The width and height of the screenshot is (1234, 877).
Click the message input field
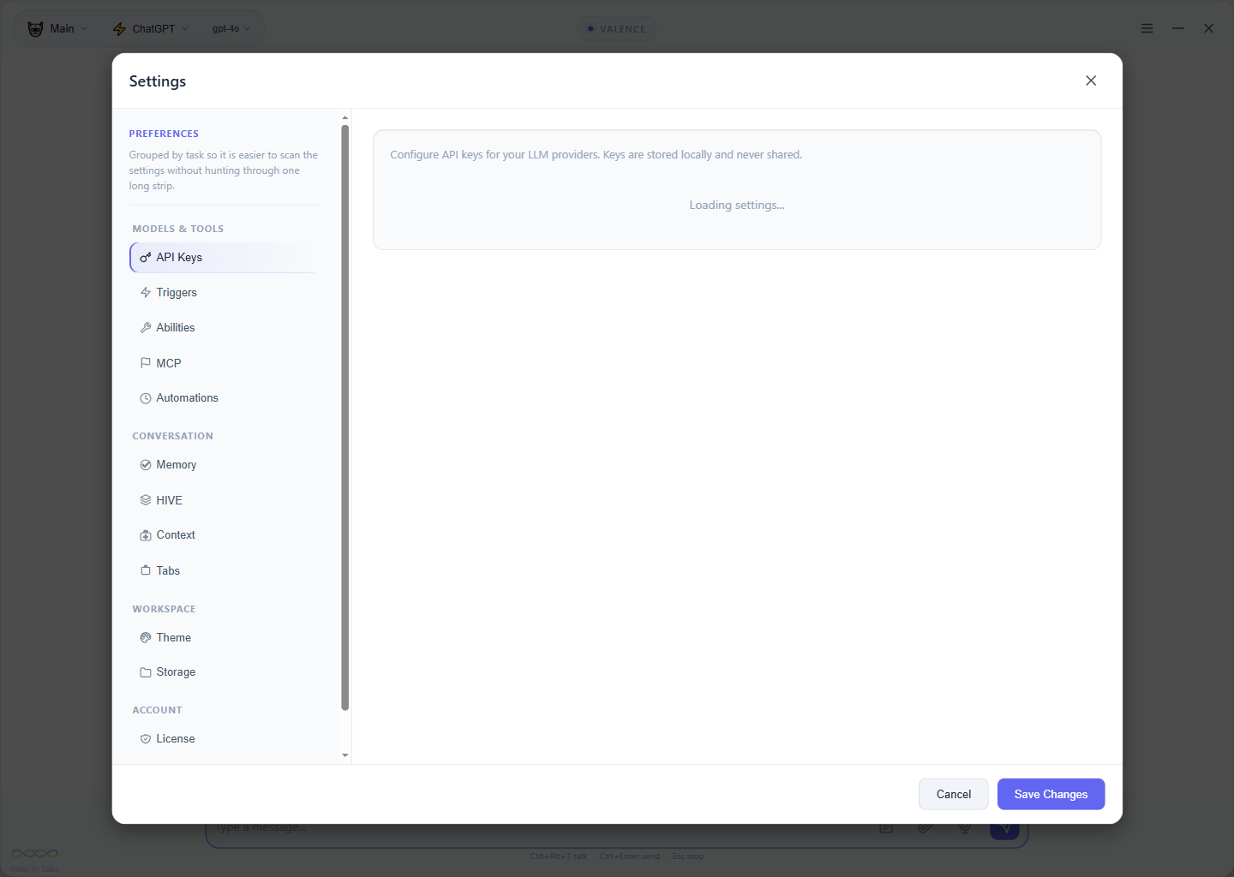(514, 826)
